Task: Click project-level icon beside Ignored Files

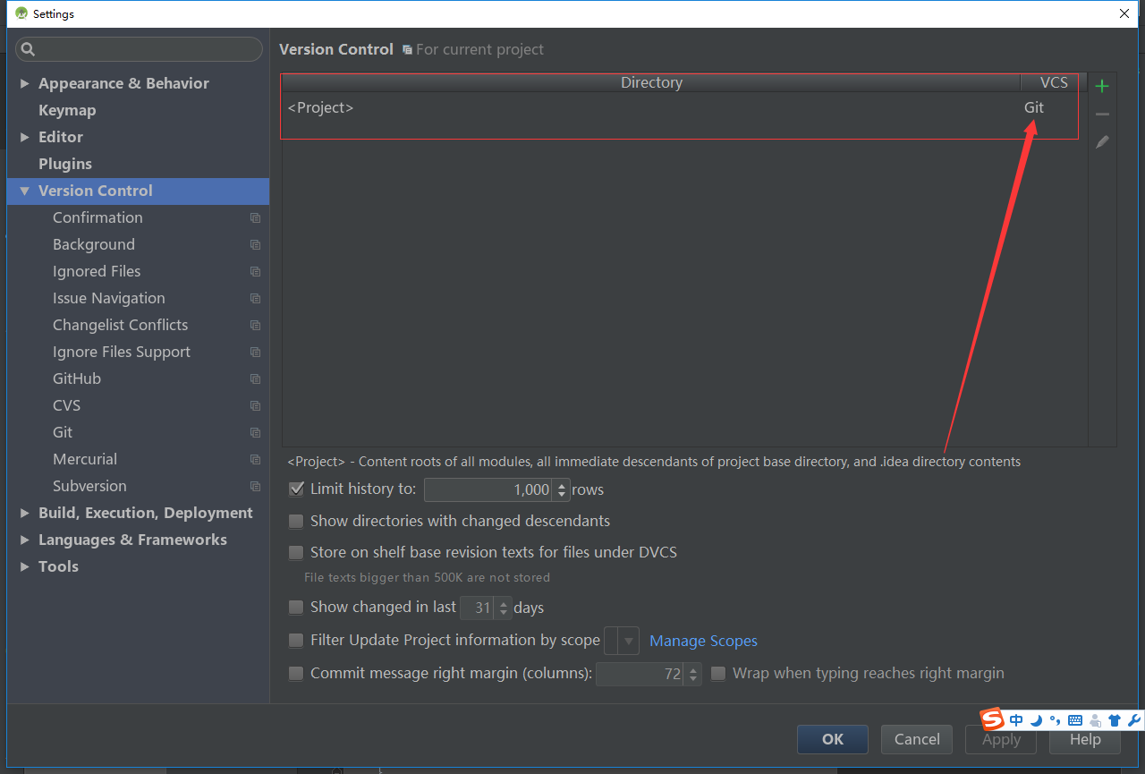Action: (x=255, y=271)
